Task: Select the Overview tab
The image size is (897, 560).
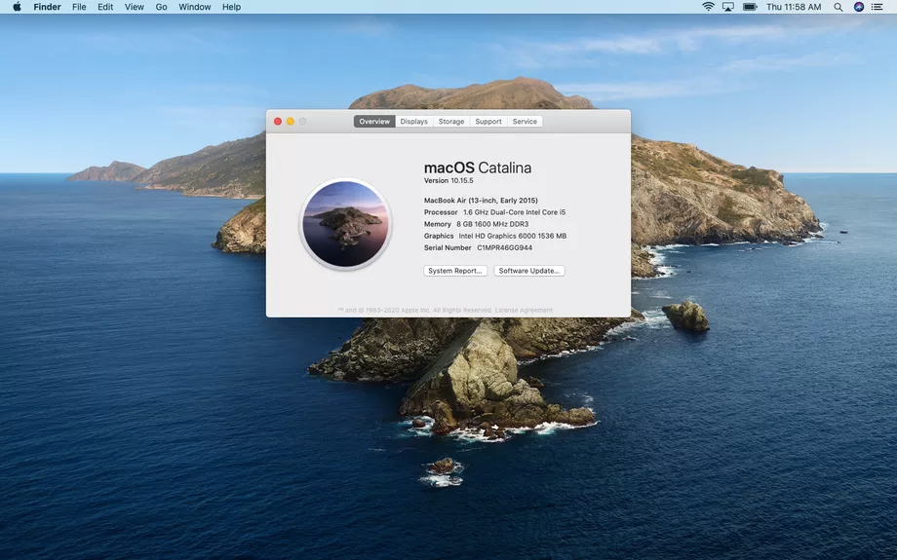Action: click(x=374, y=122)
